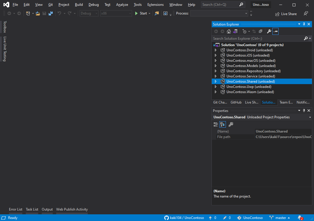The height and width of the screenshot is (221, 314).
Task: Toggle the Preview Selected Items button
Action: coord(275,31)
